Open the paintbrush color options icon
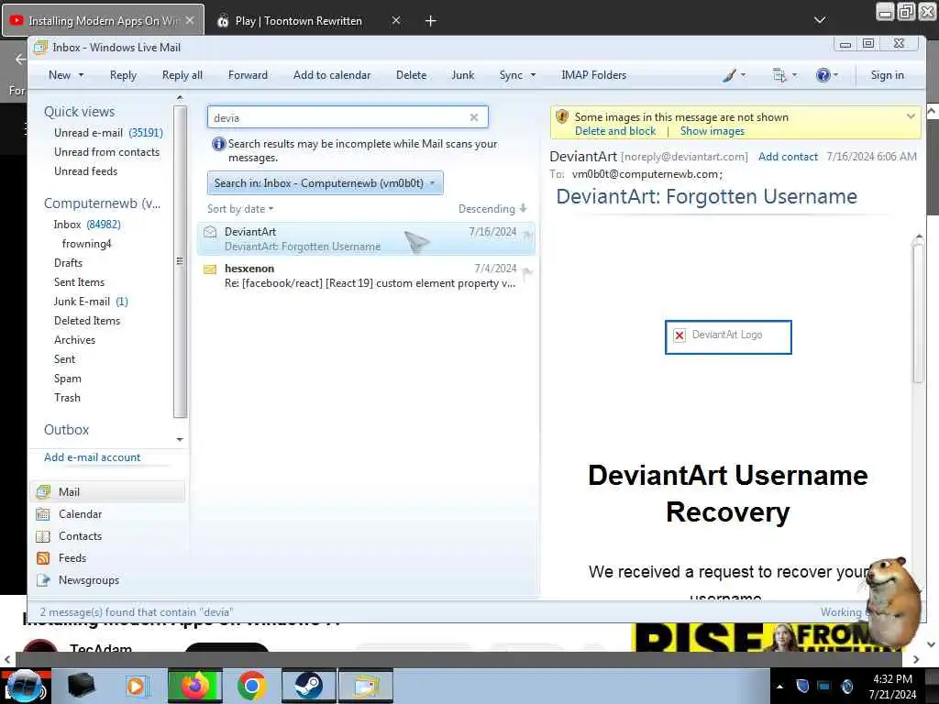Viewport: 939px width, 704px height. (729, 75)
